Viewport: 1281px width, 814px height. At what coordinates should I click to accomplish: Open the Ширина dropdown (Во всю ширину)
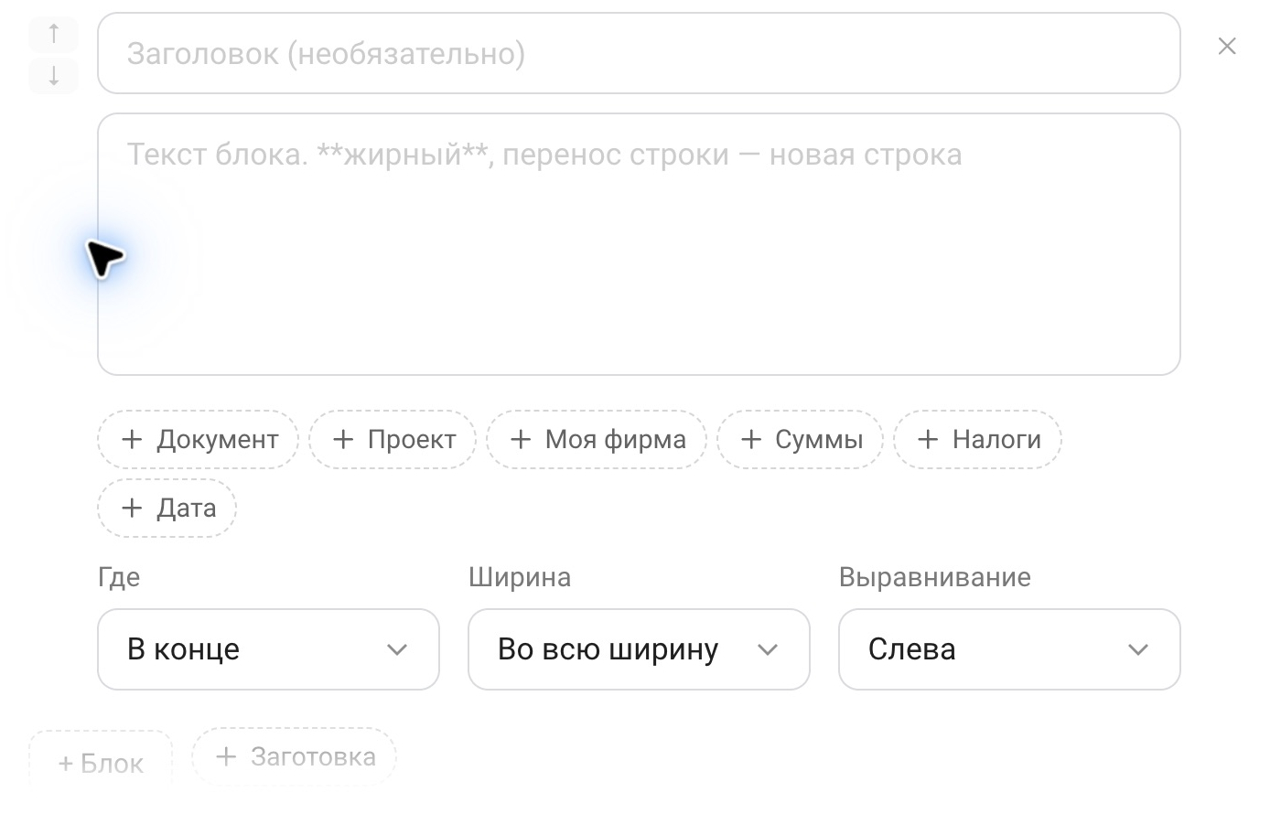639,649
